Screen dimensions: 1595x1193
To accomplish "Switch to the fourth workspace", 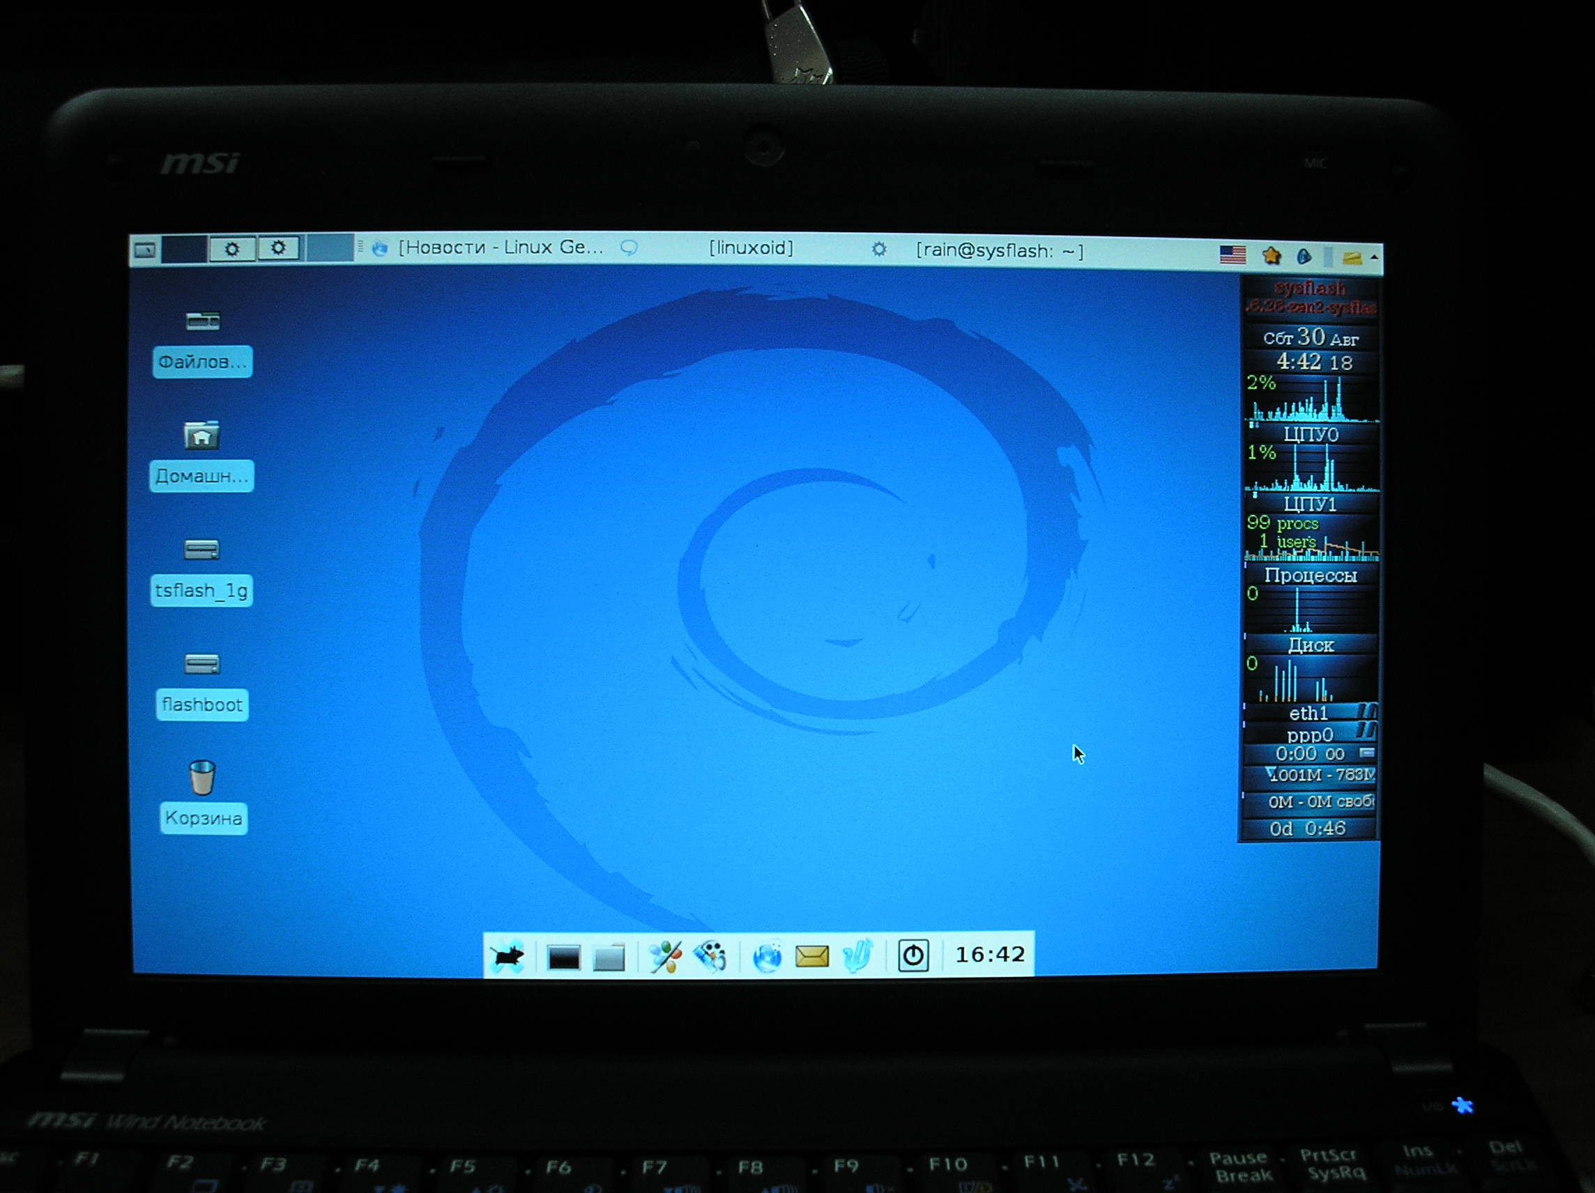I will [x=330, y=248].
